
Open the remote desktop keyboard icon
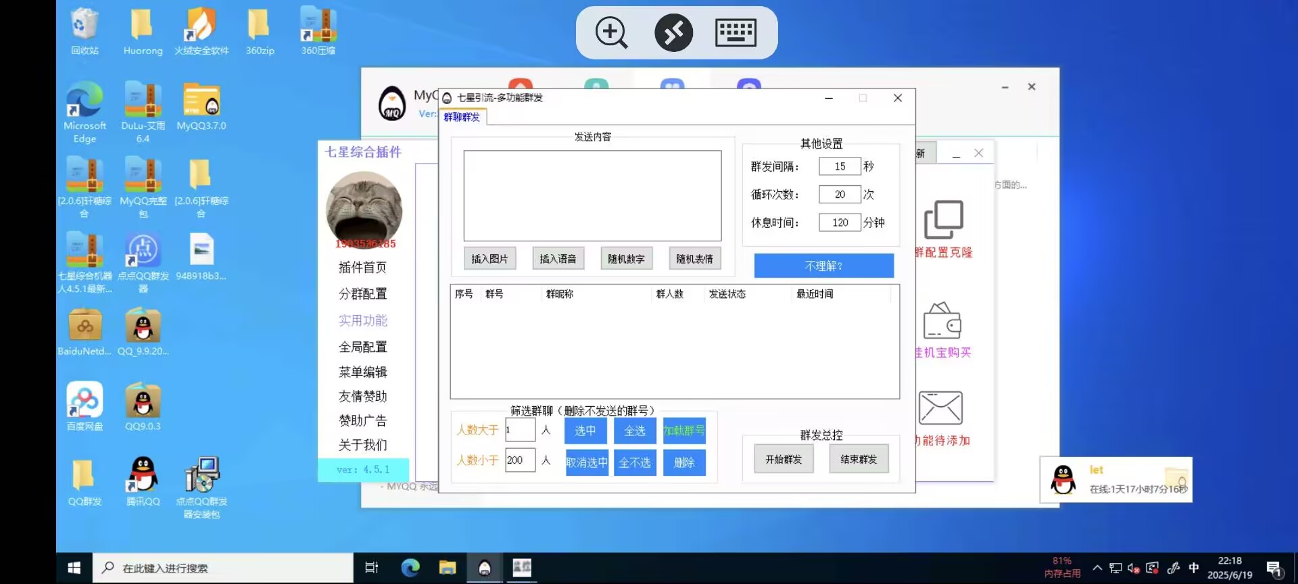point(736,32)
